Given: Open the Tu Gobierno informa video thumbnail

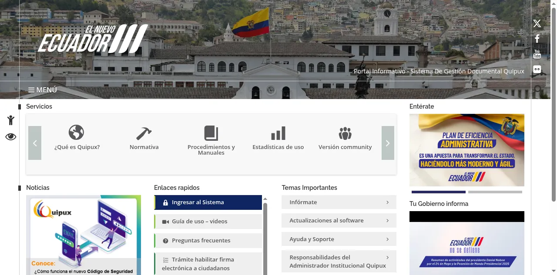Looking at the screenshot, I should pyautogui.click(x=467, y=243).
